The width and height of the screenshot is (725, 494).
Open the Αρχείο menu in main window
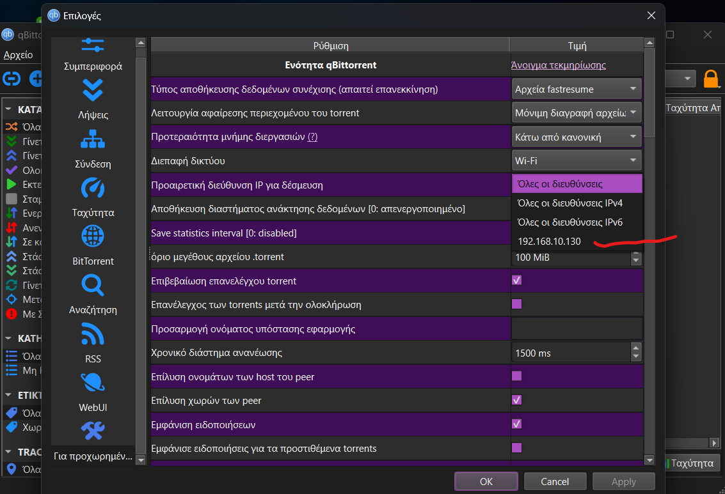point(19,55)
